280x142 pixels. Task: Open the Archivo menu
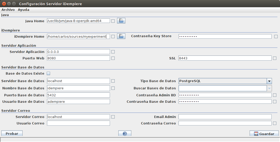pos(8,10)
